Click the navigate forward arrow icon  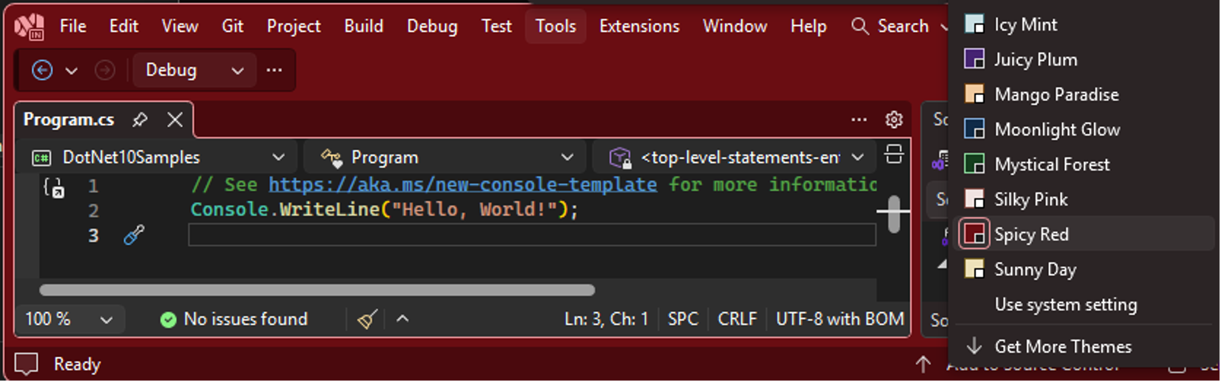tap(105, 70)
